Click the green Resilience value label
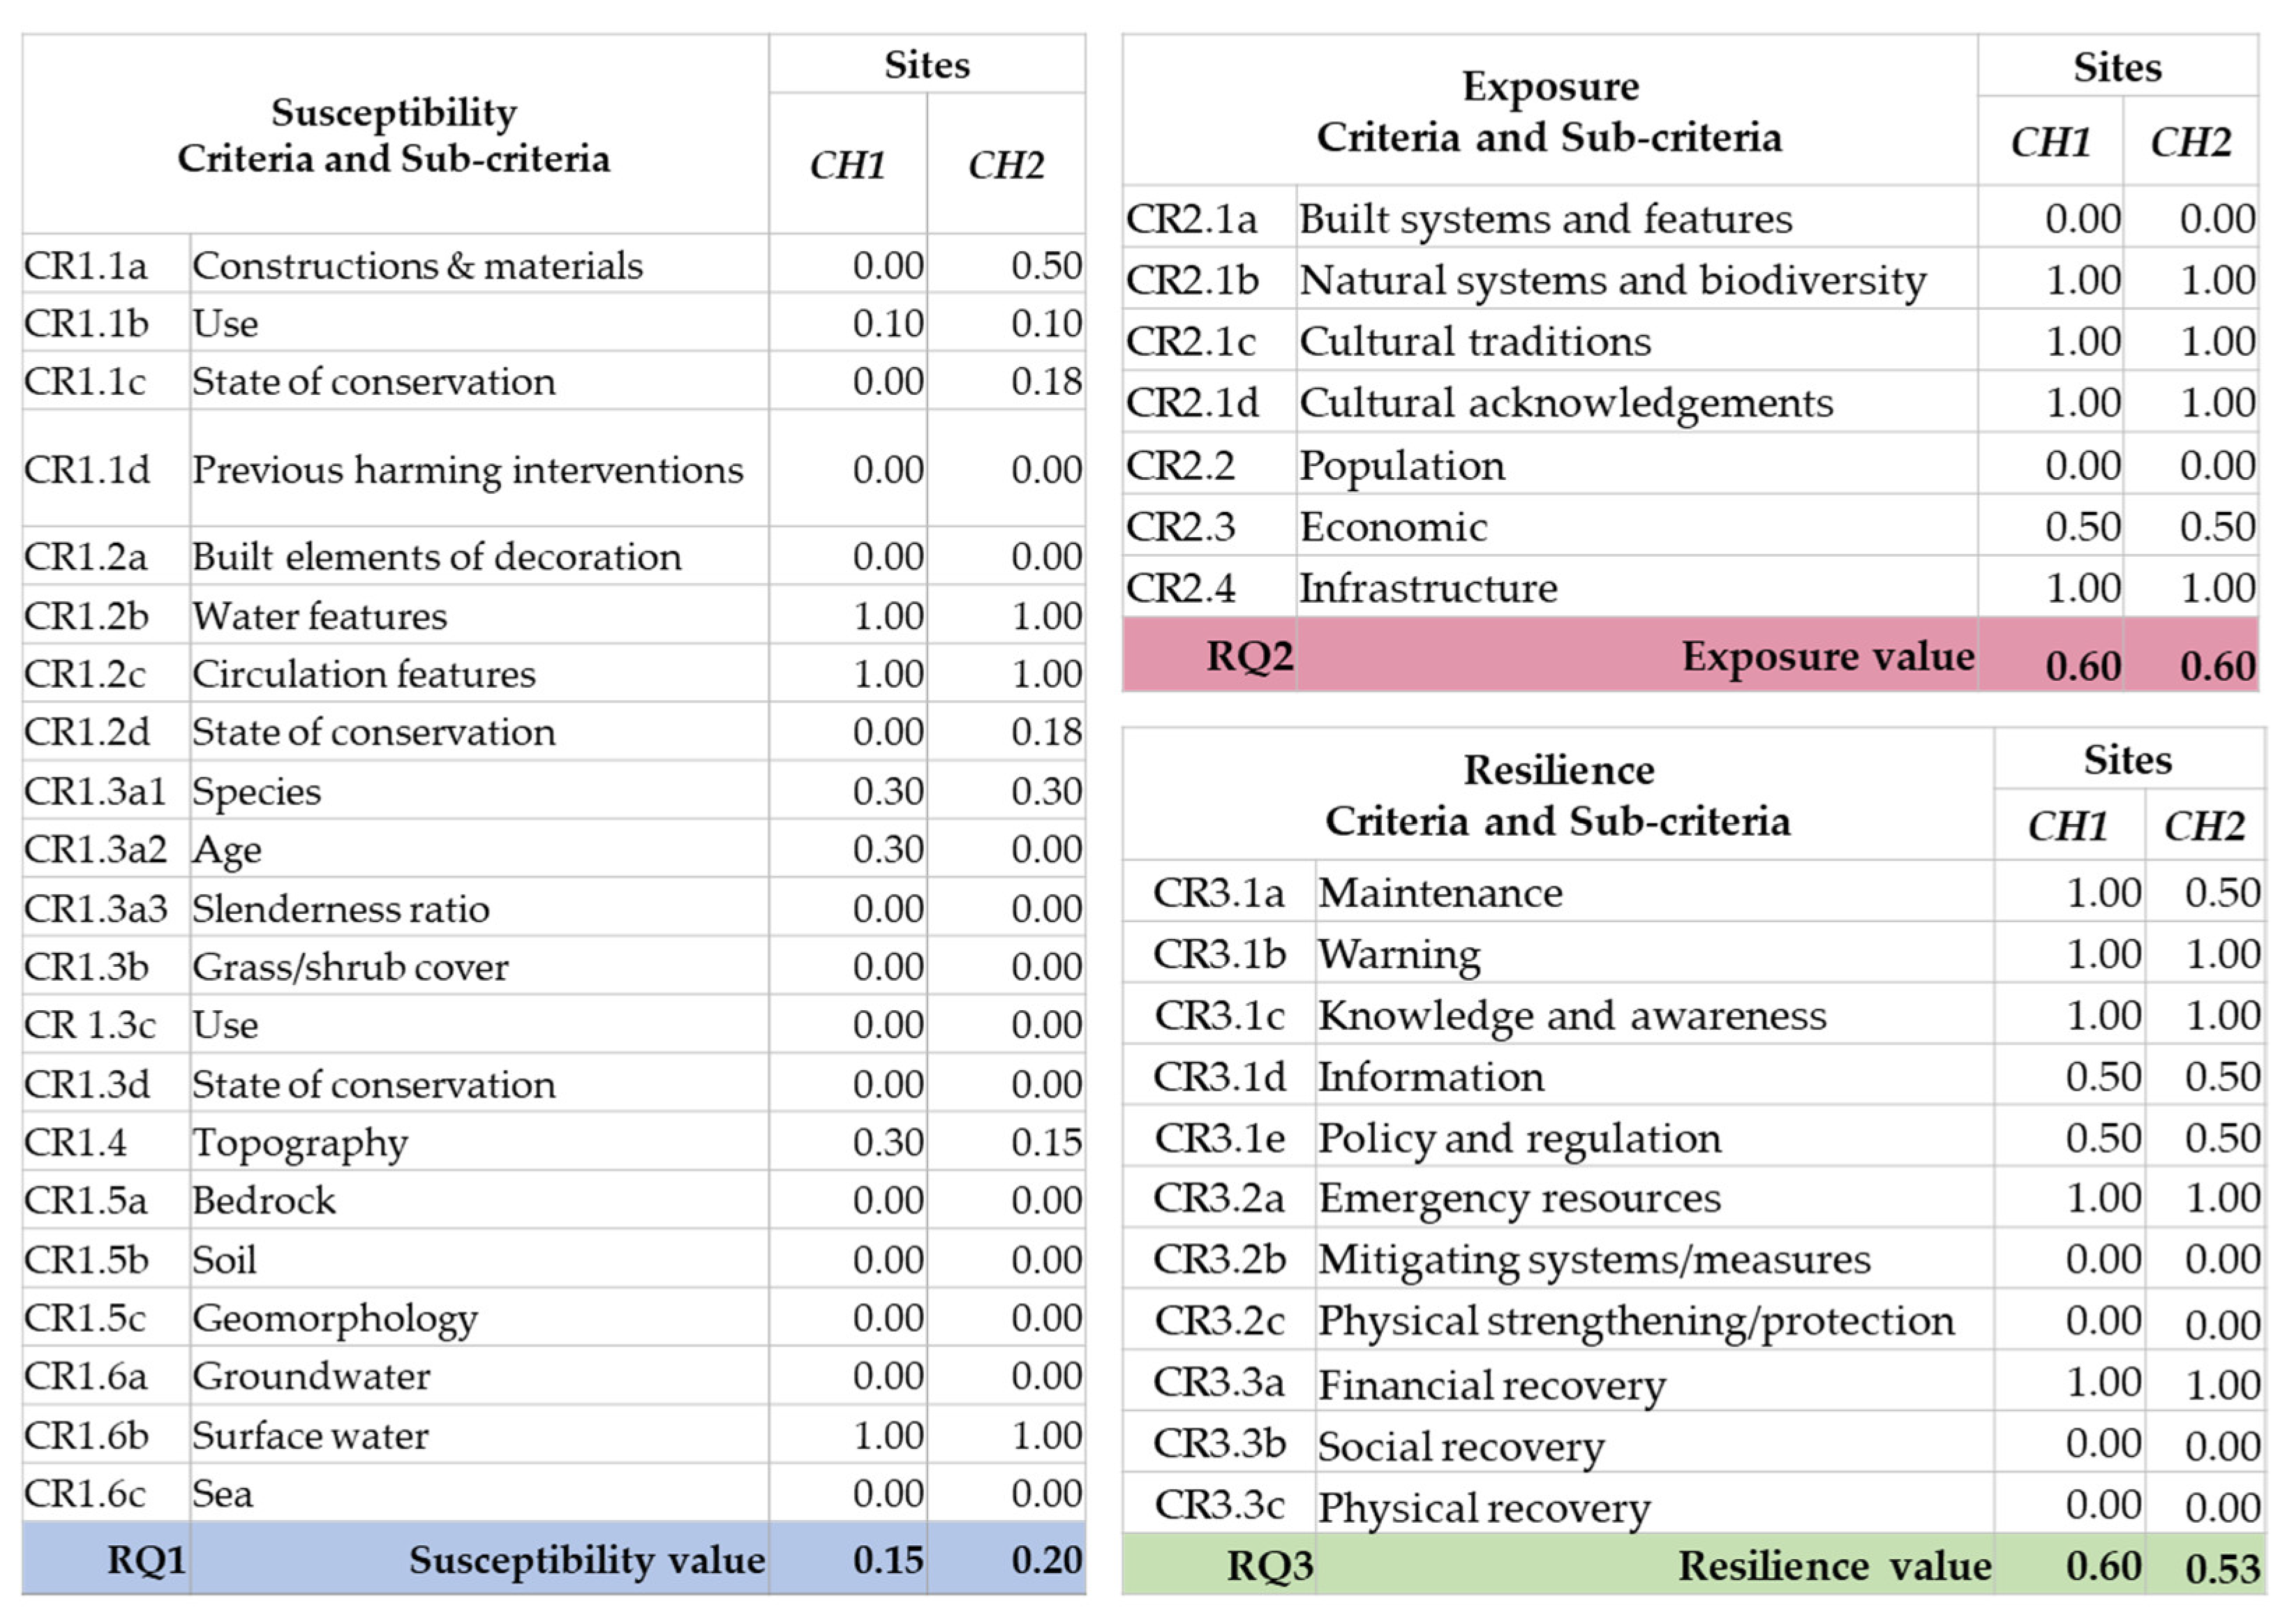Viewport: 2287px width, 1624px height. pyautogui.click(x=1834, y=1566)
